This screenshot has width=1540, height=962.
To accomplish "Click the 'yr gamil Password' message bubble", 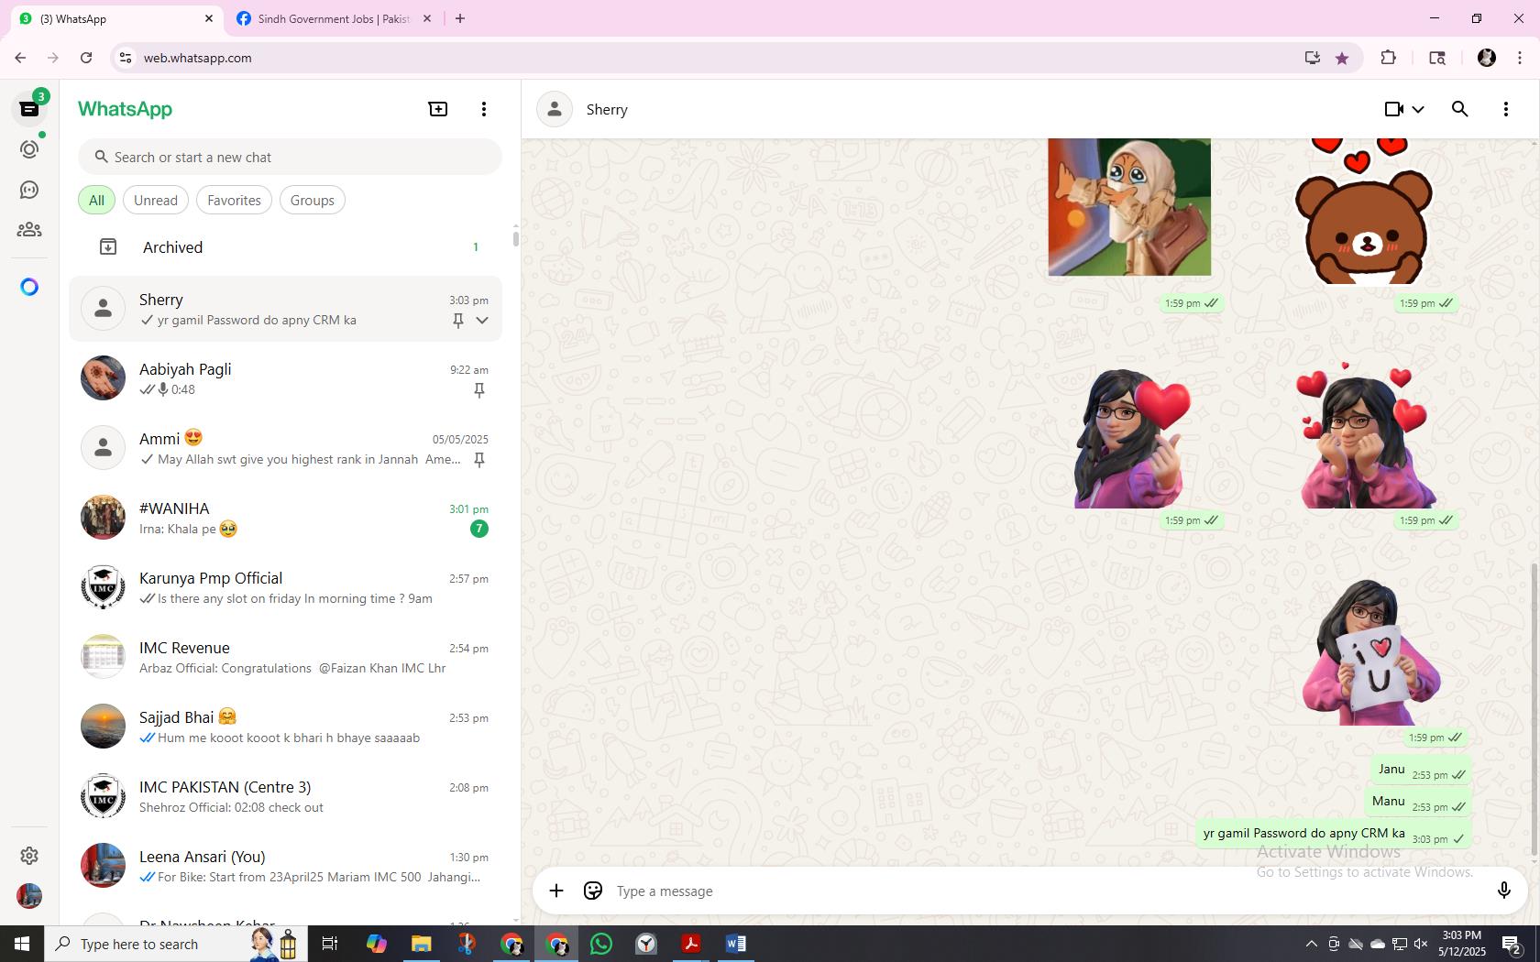I will (x=1334, y=834).
